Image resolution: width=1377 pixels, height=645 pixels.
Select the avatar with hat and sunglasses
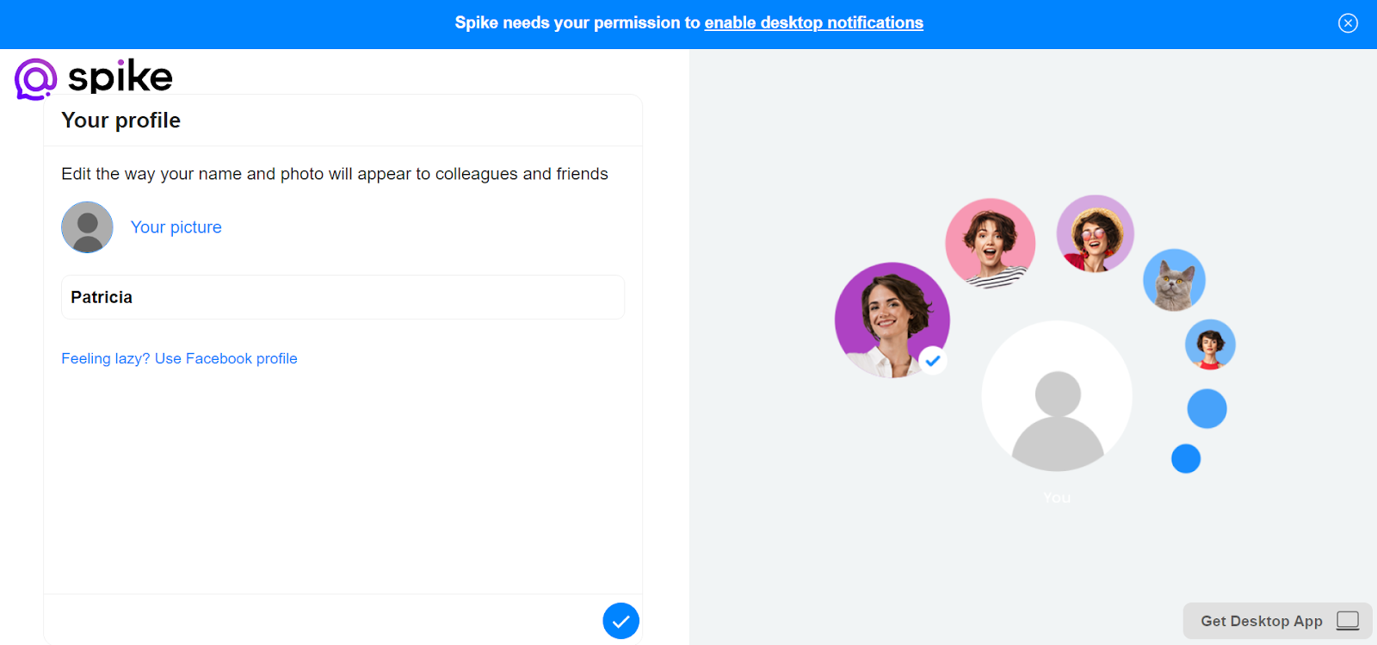[1095, 233]
